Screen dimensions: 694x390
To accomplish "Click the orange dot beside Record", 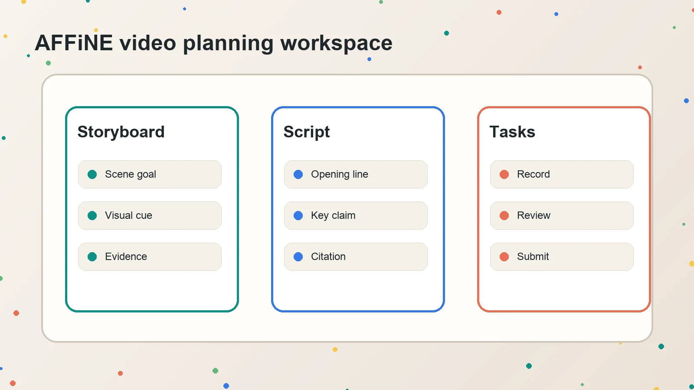I will point(504,174).
